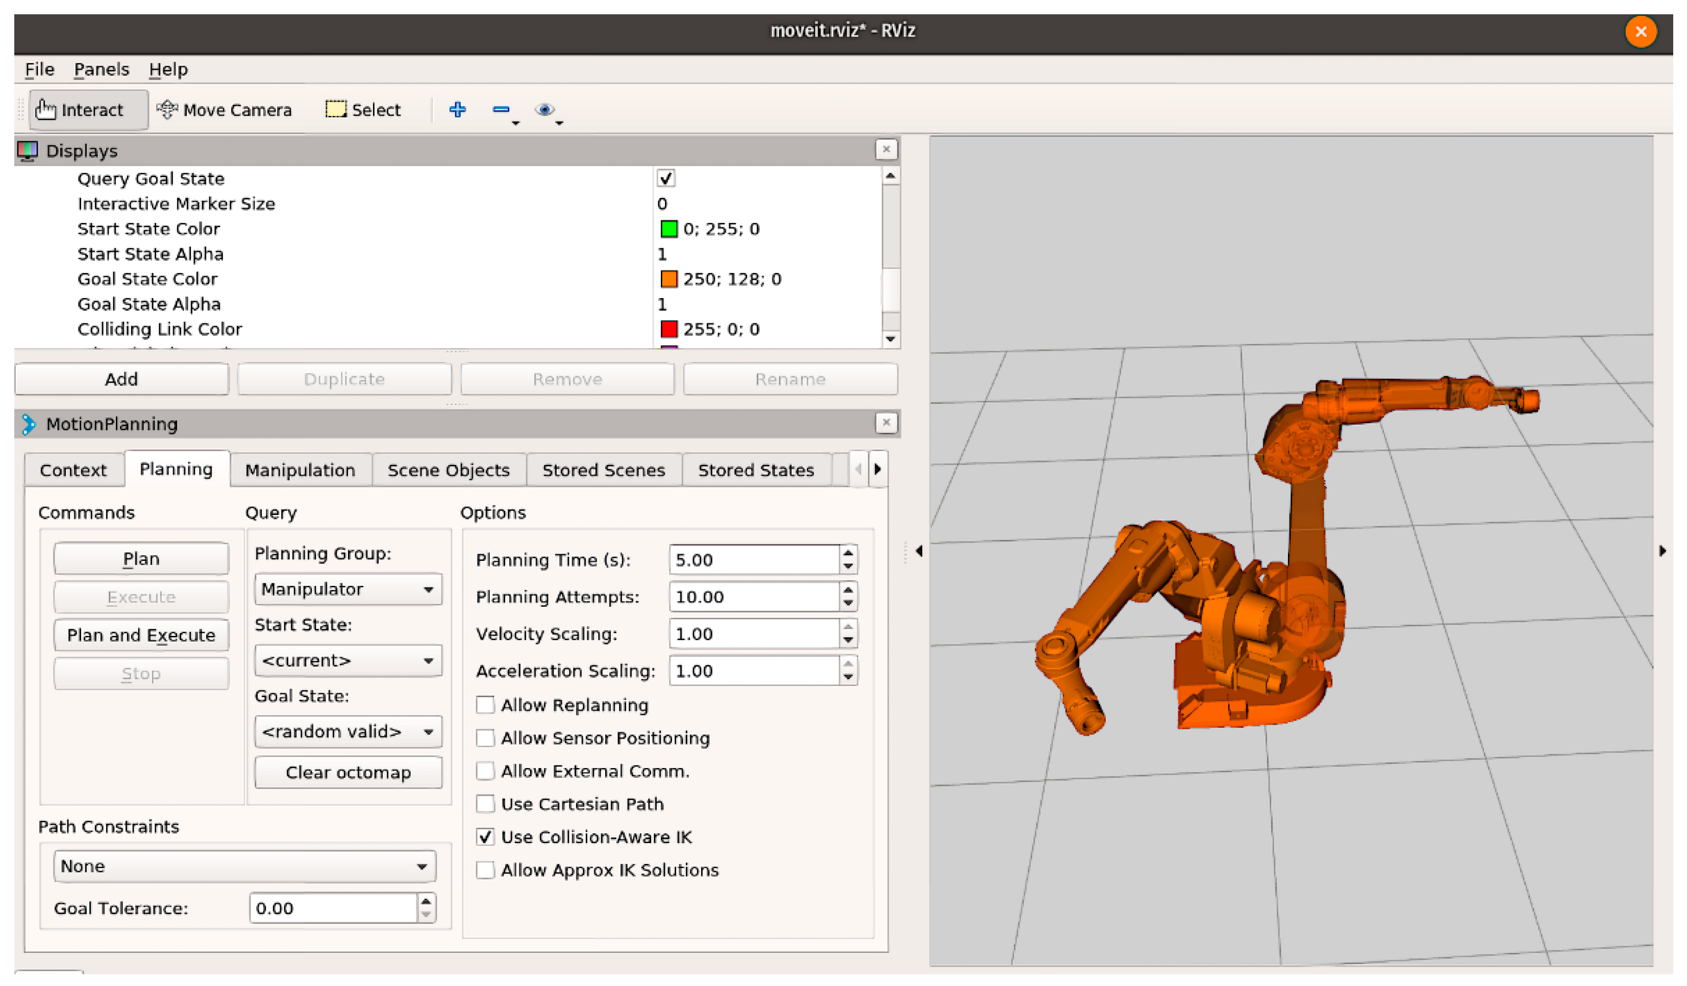Choose the Select rectangle tool

pos(363,110)
